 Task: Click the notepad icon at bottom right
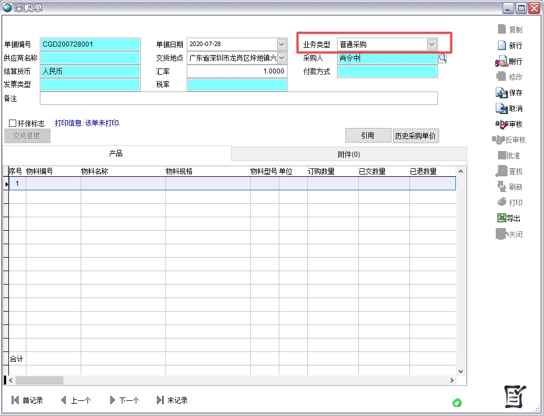(514, 396)
